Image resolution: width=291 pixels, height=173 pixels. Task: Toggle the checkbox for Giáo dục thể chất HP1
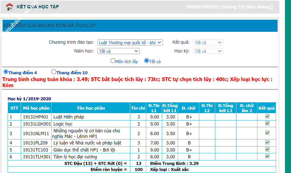click(267, 150)
